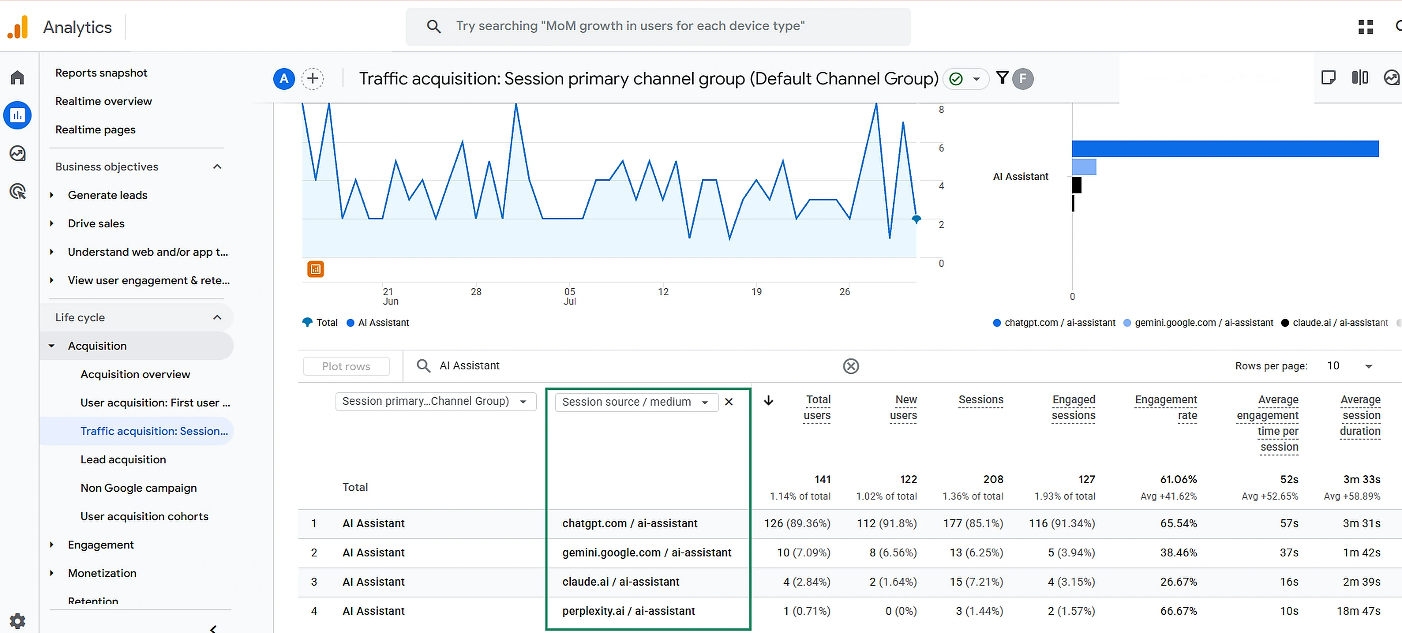
Task: Open Realtime overview
Action: click(x=103, y=101)
